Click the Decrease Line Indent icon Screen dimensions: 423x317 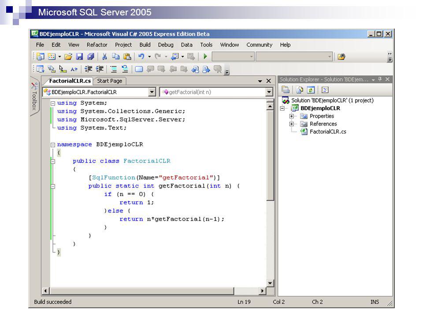(88, 69)
